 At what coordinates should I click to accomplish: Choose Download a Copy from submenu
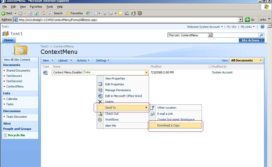click(x=175, y=125)
